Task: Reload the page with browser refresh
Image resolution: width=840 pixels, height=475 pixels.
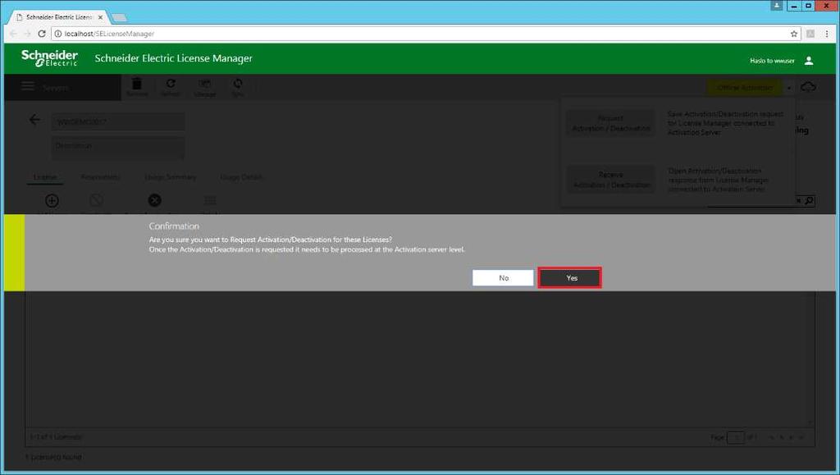Action: 42,34
